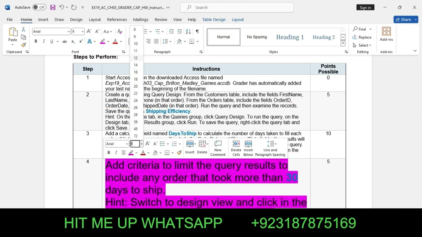Open Text Effects and Typography
This screenshot has width=422, height=237.
click(90, 41)
